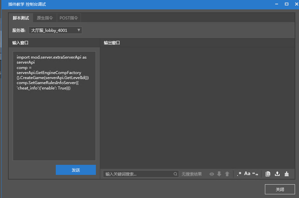Maximize the console debug window
This screenshot has width=299, height=198.
[286, 4]
